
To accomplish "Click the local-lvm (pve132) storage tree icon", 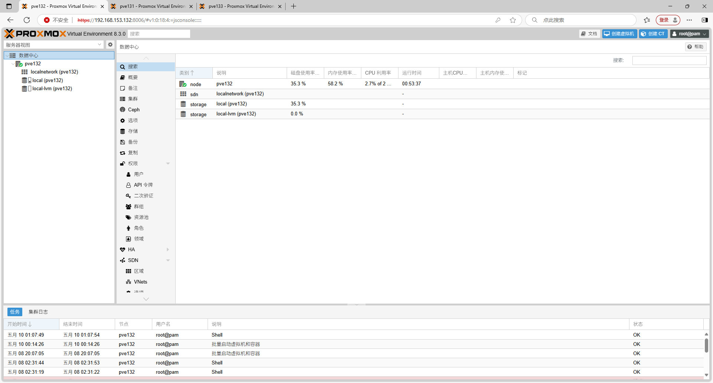I will pos(26,89).
